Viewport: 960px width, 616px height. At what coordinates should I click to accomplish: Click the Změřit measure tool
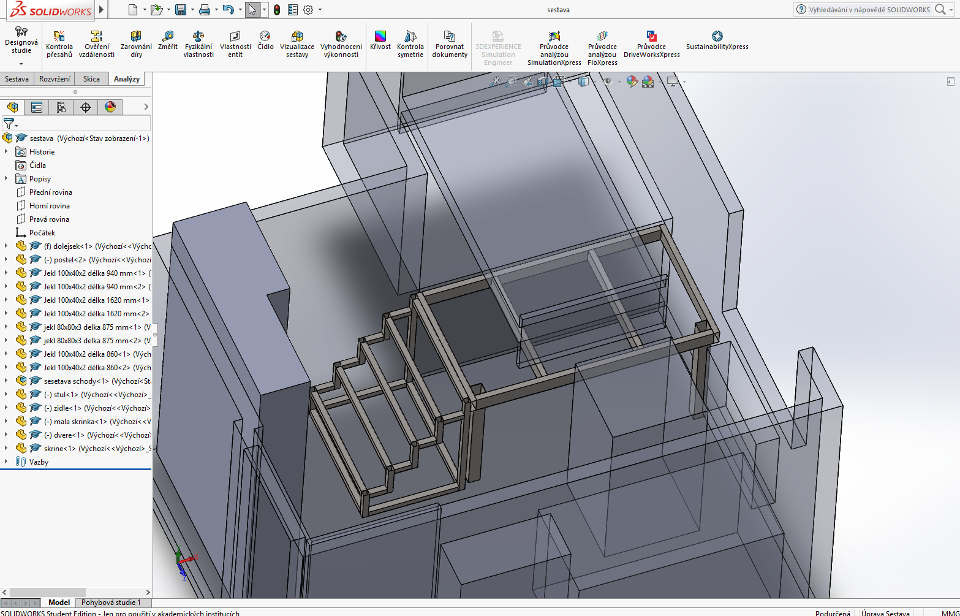tap(167, 41)
